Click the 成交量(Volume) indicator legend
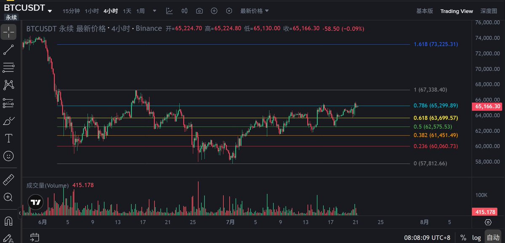Viewport: 505px width, 243px height. [x=48, y=185]
